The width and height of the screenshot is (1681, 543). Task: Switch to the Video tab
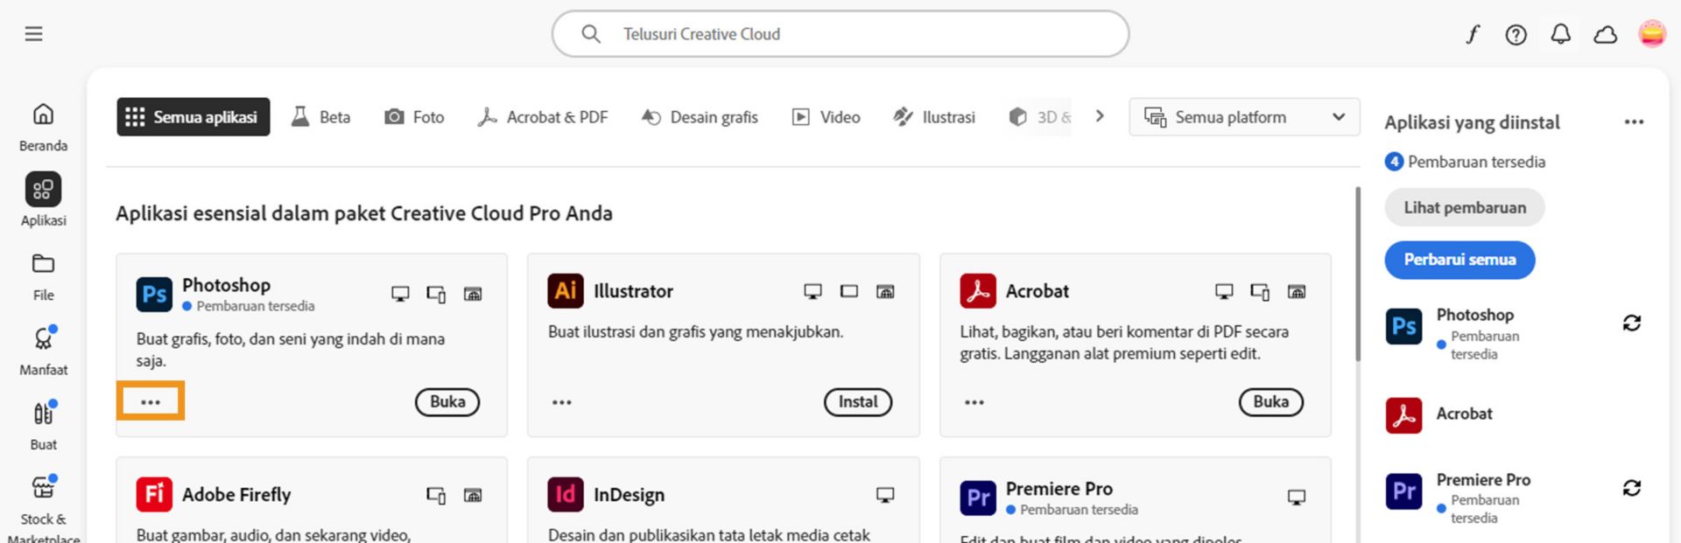(826, 117)
